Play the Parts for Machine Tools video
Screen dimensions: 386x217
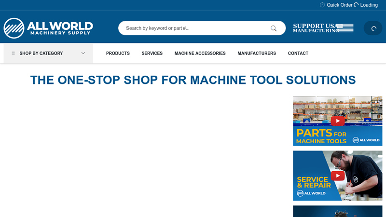tap(338, 121)
